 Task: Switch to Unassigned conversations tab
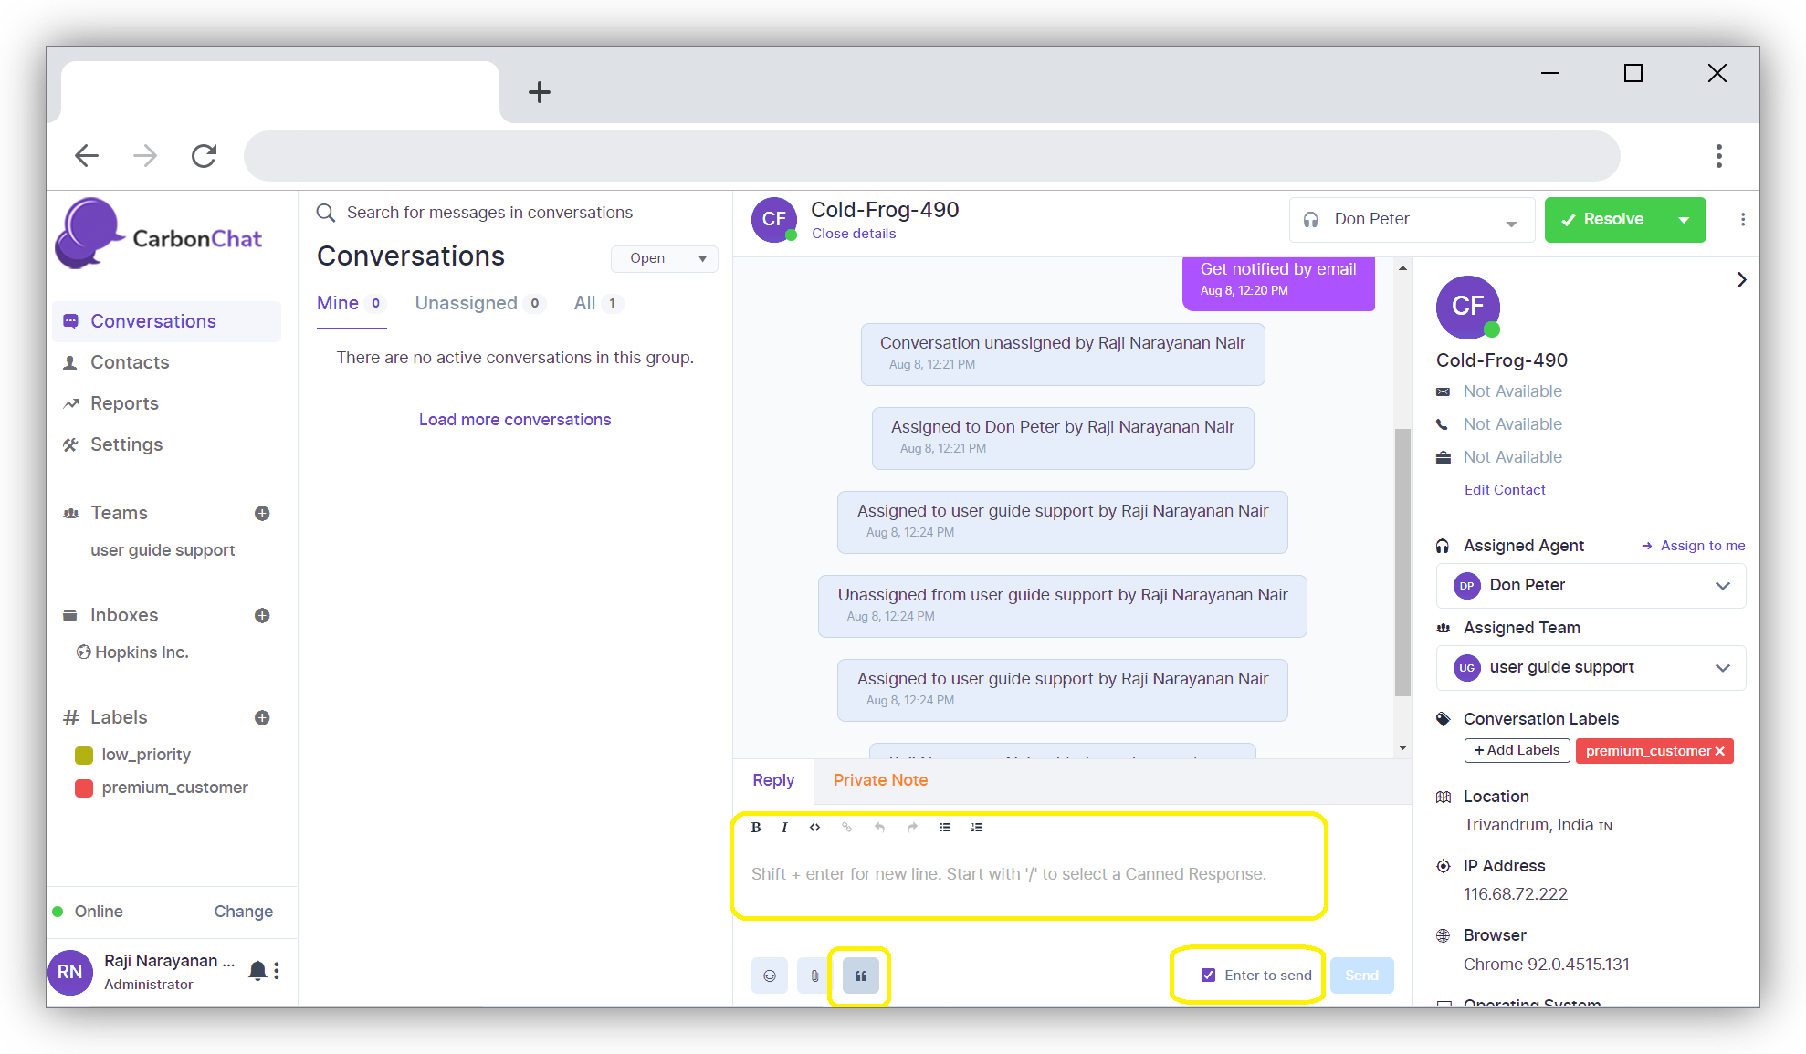467,303
